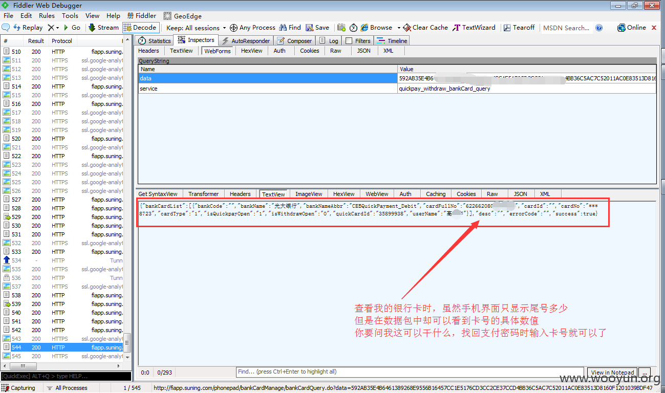This screenshot has height=393, width=665.
Task: Open the Timeline tab
Action: pyautogui.click(x=393, y=40)
